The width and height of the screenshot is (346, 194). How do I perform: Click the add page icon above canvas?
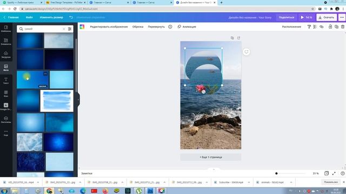pyautogui.click(x=238, y=38)
